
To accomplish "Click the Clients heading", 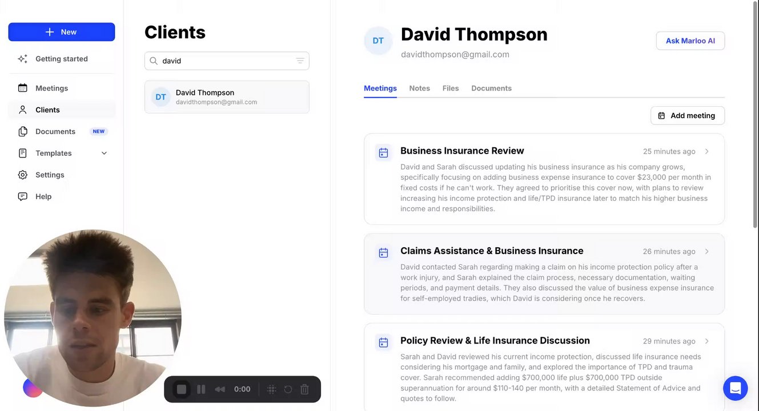I will pos(175,32).
